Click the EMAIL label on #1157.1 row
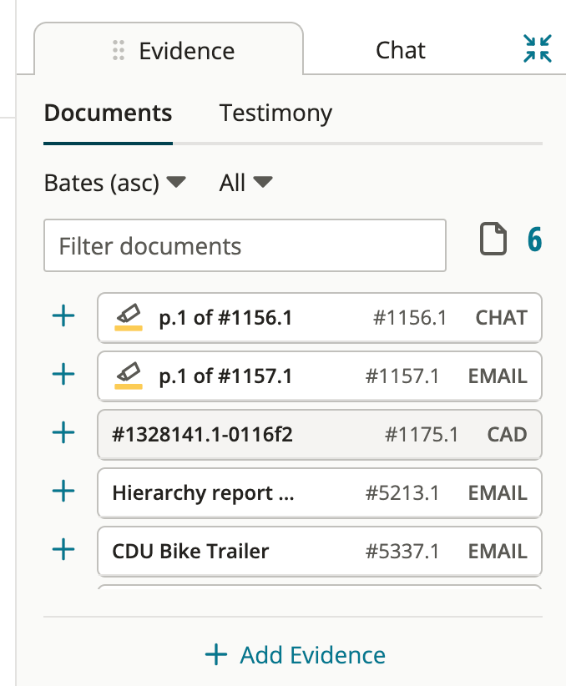This screenshot has width=566, height=686. [498, 376]
